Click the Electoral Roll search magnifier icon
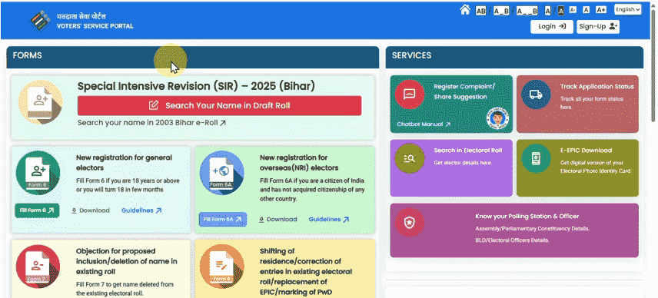The width and height of the screenshot is (658, 298). 409,158
